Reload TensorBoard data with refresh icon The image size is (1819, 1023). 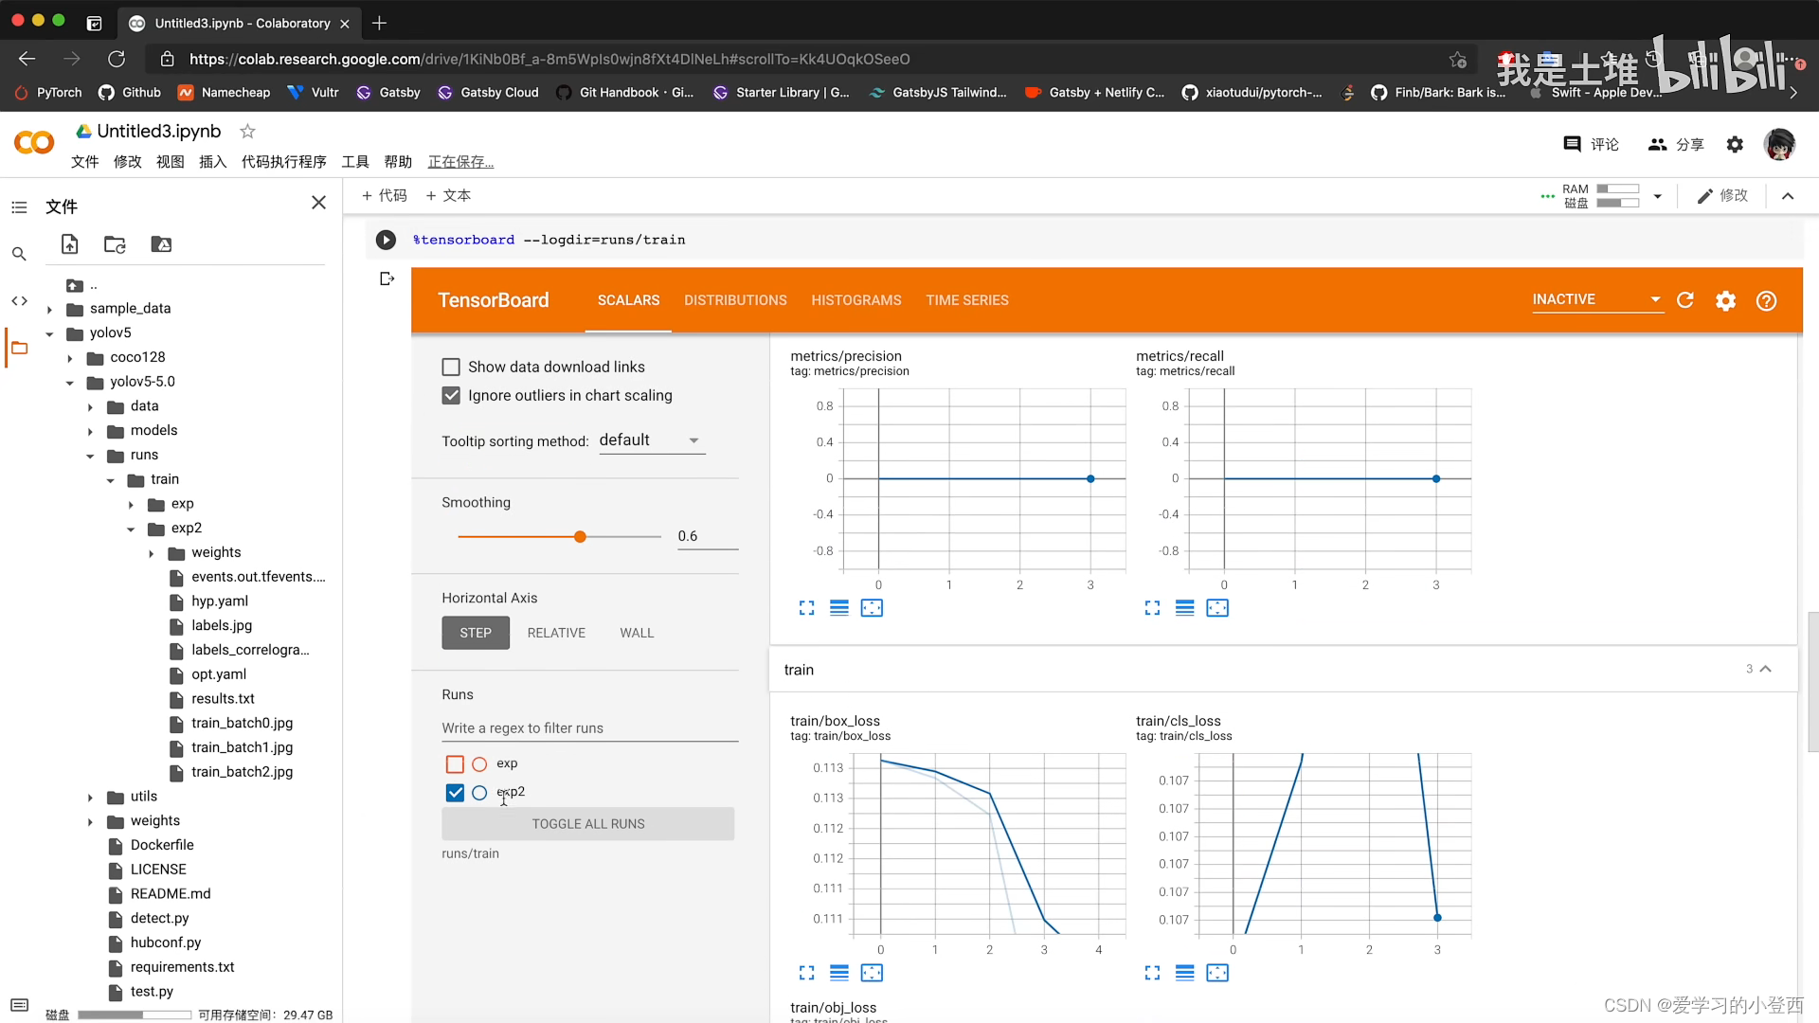click(1684, 300)
